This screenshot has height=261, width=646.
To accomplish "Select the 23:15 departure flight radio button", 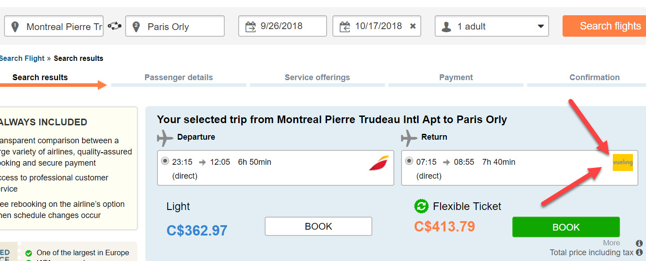I will (165, 161).
